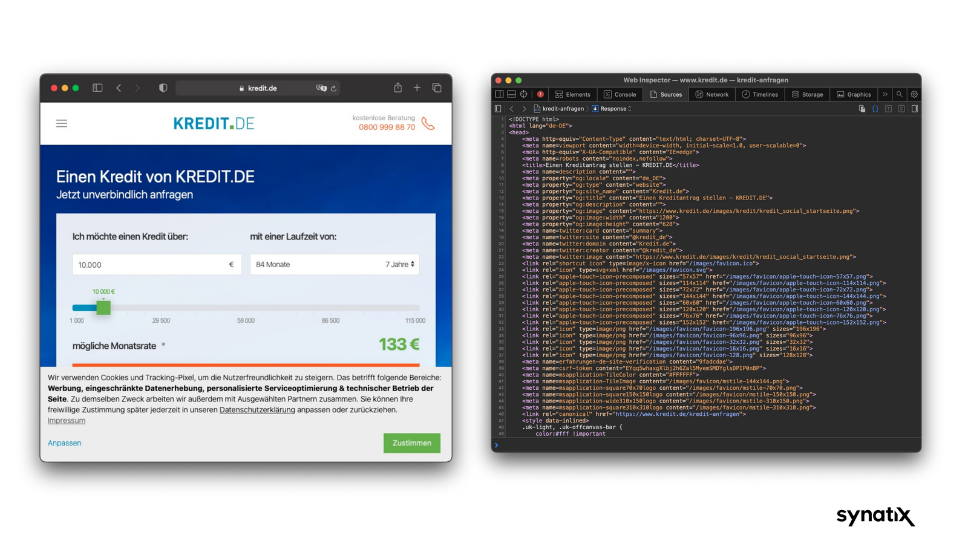968x544 pixels.
Task: Reload the kredit.de page
Action: pos(333,88)
